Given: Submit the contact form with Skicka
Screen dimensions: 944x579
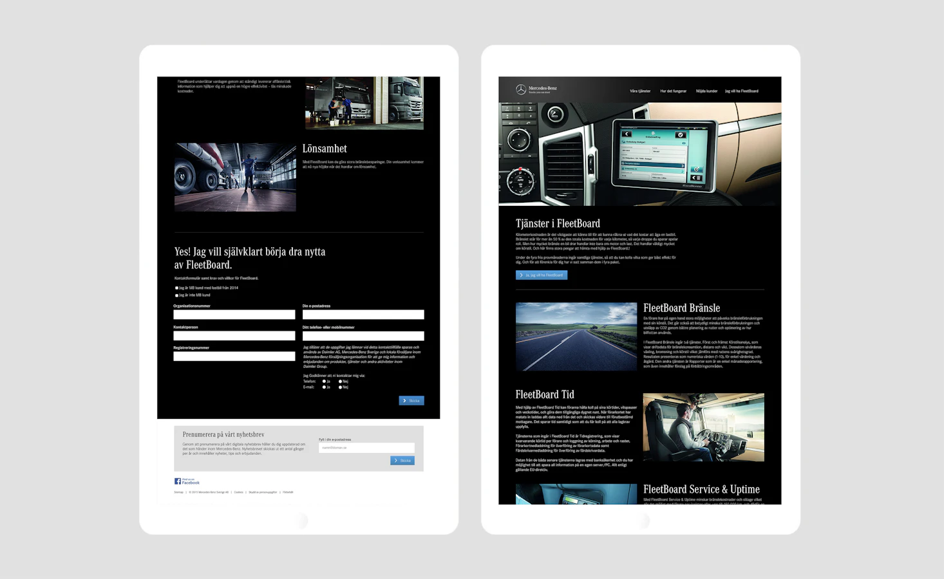Looking at the screenshot, I should pyautogui.click(x=411, y=401).
